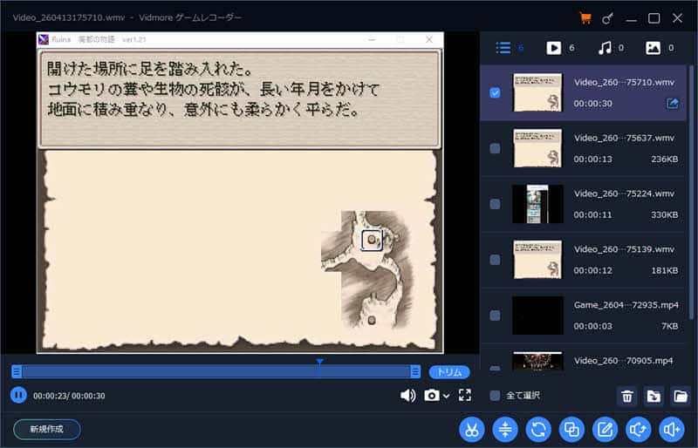The height and width of the screenshot is (448, 698).
Task: Show the all-files list tab
Action: pos(503,48)
